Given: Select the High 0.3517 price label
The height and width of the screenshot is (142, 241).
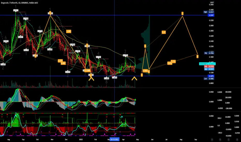Looking at the screenshot, I should coord(209,12).
